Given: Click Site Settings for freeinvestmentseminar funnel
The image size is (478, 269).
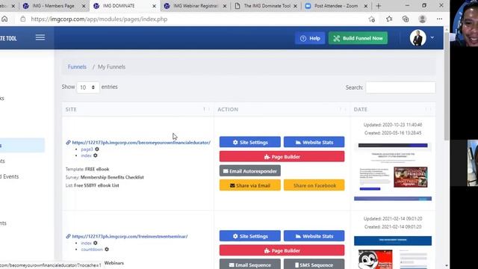Looking at the screenshot, I should point(250,236).
